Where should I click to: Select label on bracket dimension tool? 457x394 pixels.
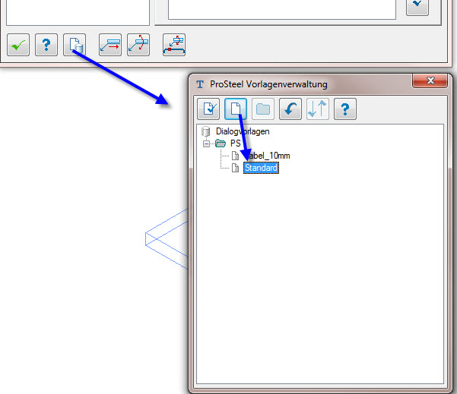(174, 45)
